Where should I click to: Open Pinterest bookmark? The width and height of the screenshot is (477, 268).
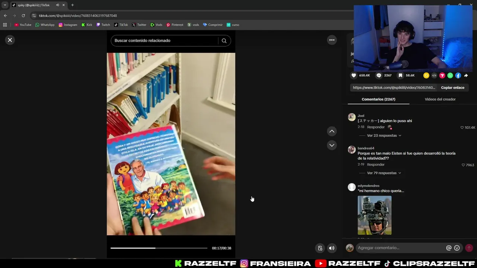coord(175,25)
